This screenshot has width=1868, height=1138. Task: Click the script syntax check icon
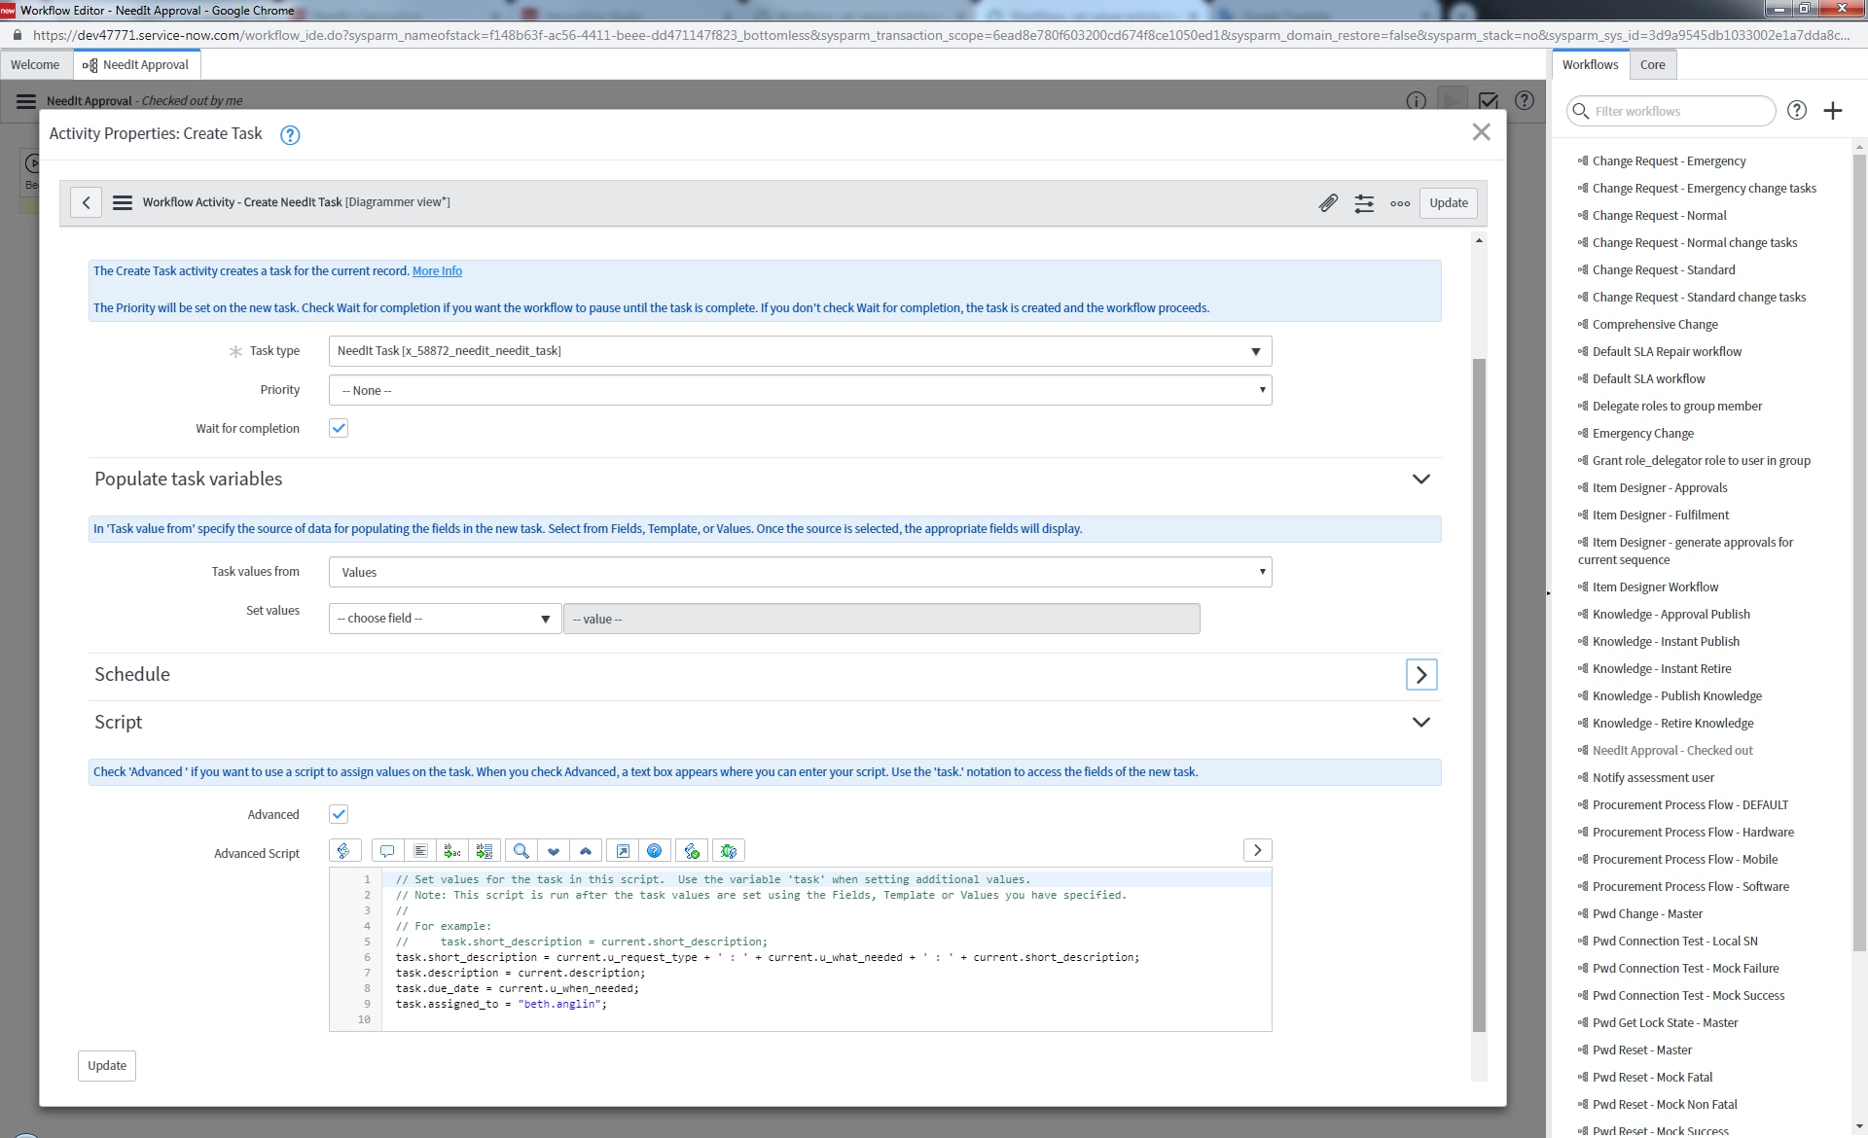692,851
